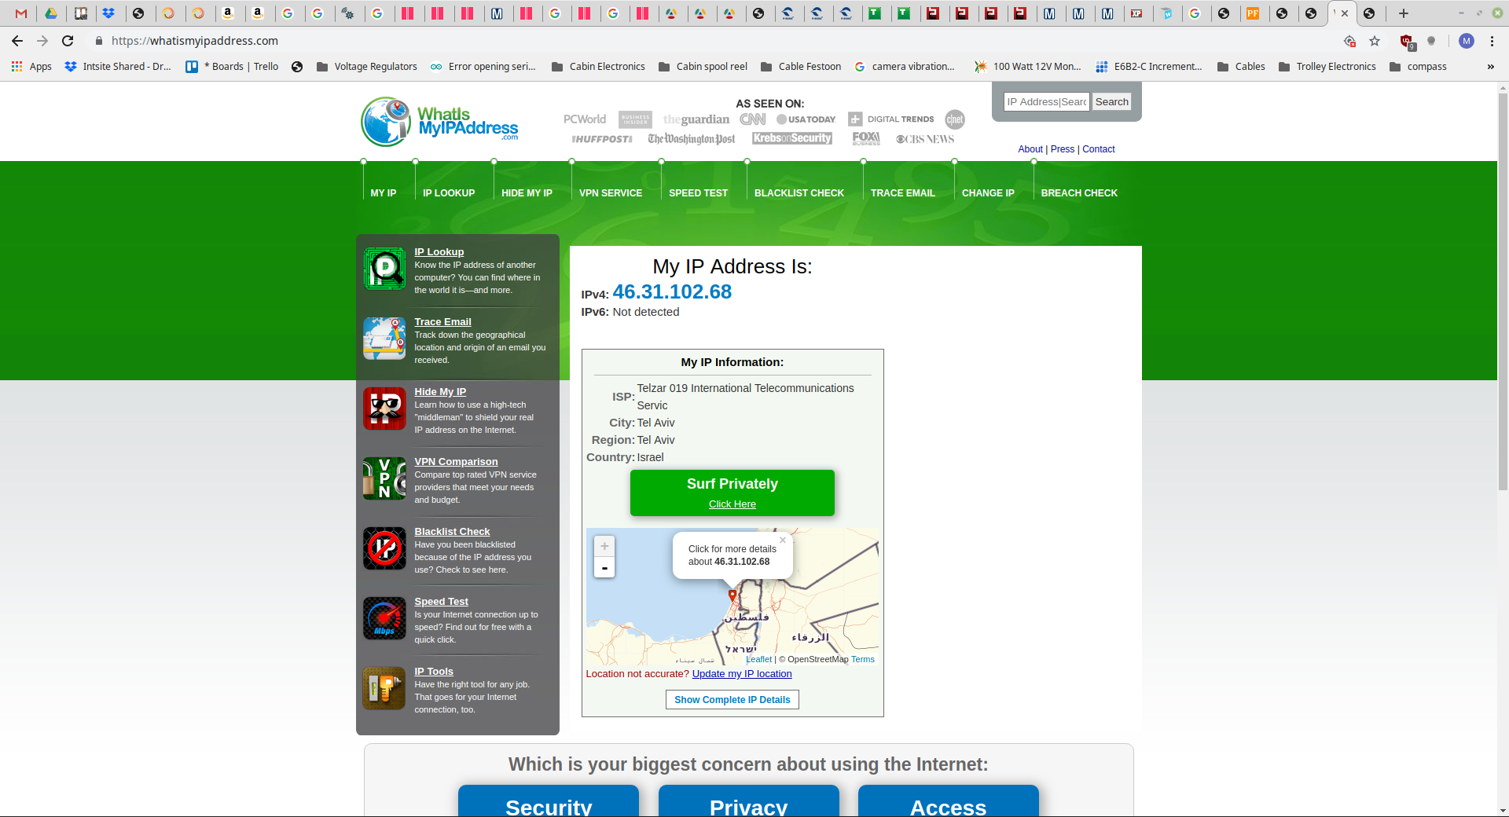Select the VPN Comparison padlock icon
The image size is (1509, 817).
[x=384, y=478]
